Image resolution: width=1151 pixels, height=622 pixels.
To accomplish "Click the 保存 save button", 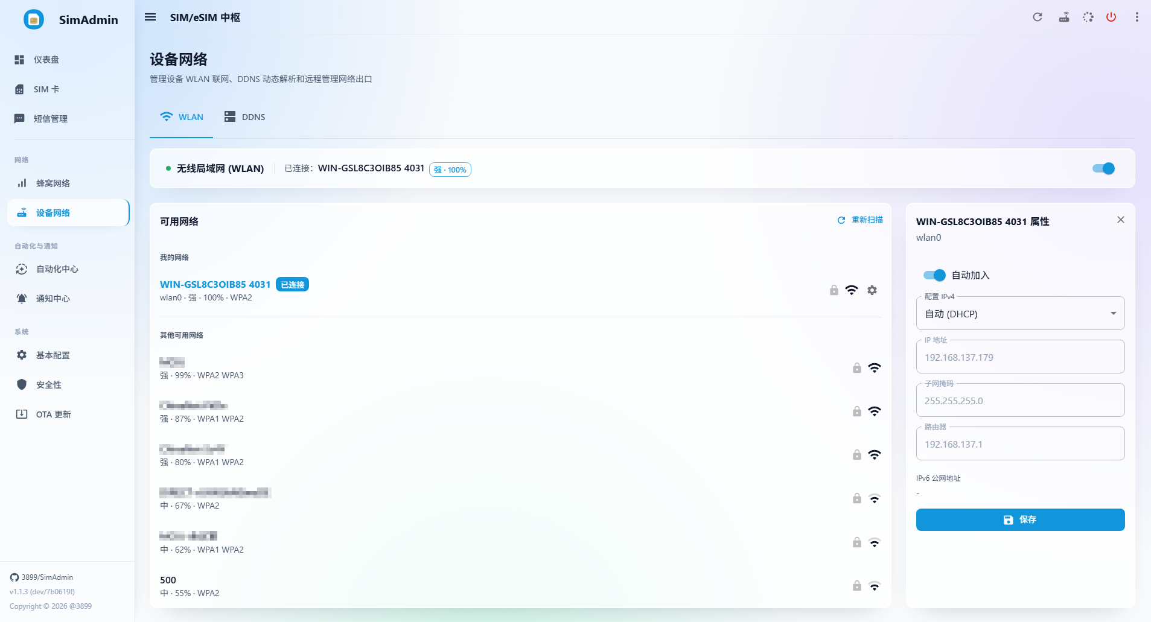I will click(1020, 519).
